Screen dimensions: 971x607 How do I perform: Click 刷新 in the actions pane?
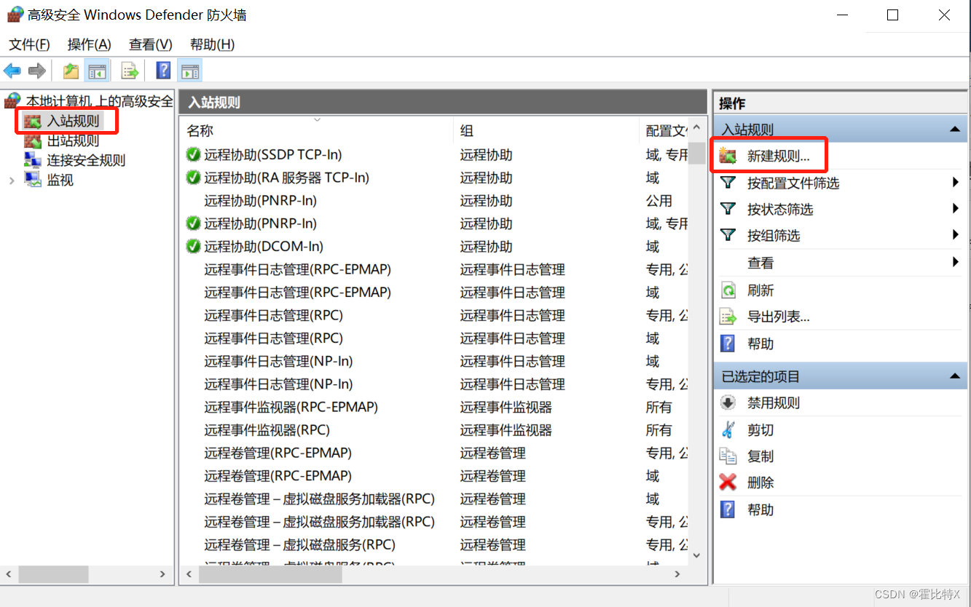coord(760,290)
